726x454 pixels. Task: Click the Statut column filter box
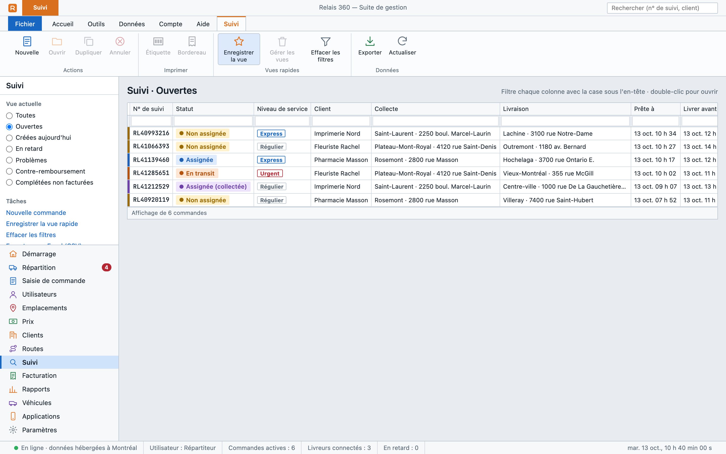213,121
